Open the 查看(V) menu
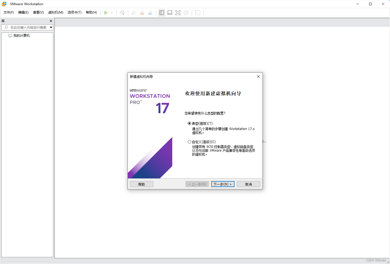Screen dimensions: 390x264 (x=38, y=12)
